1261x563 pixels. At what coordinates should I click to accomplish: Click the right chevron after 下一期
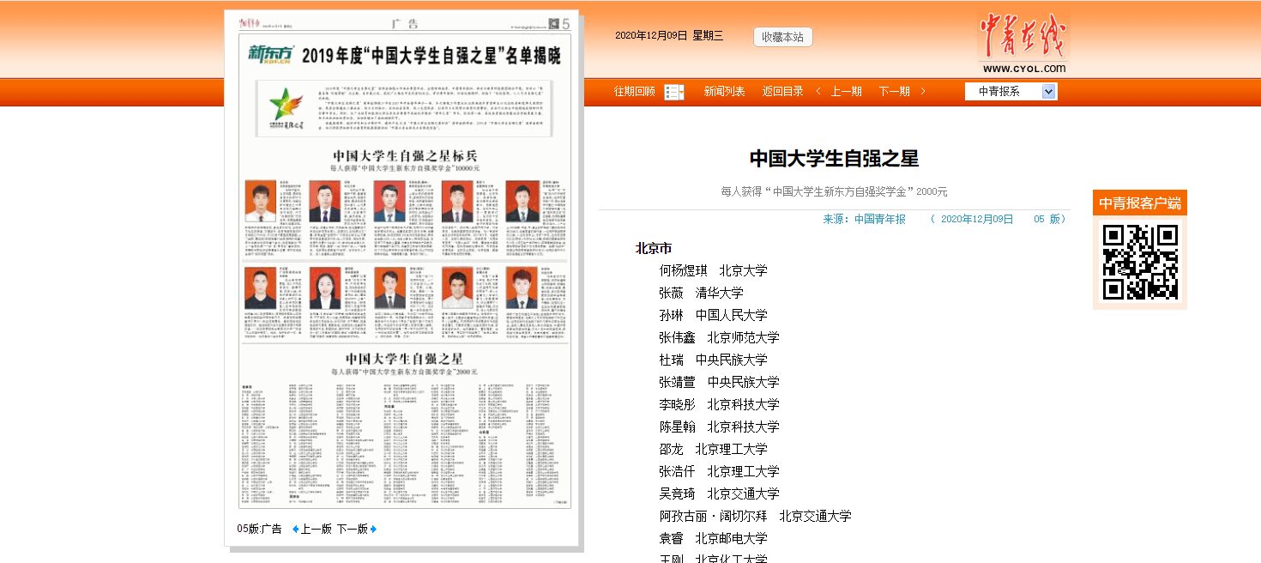point(923,91)
